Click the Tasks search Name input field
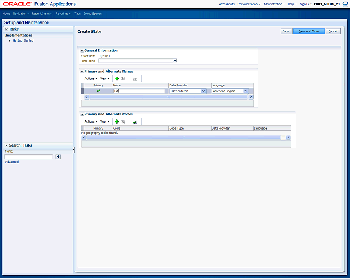The image size is (350, 280). coord(29,156)
